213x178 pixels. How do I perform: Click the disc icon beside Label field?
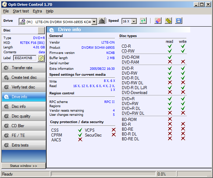pyautogui.click(x=41, y=58)
